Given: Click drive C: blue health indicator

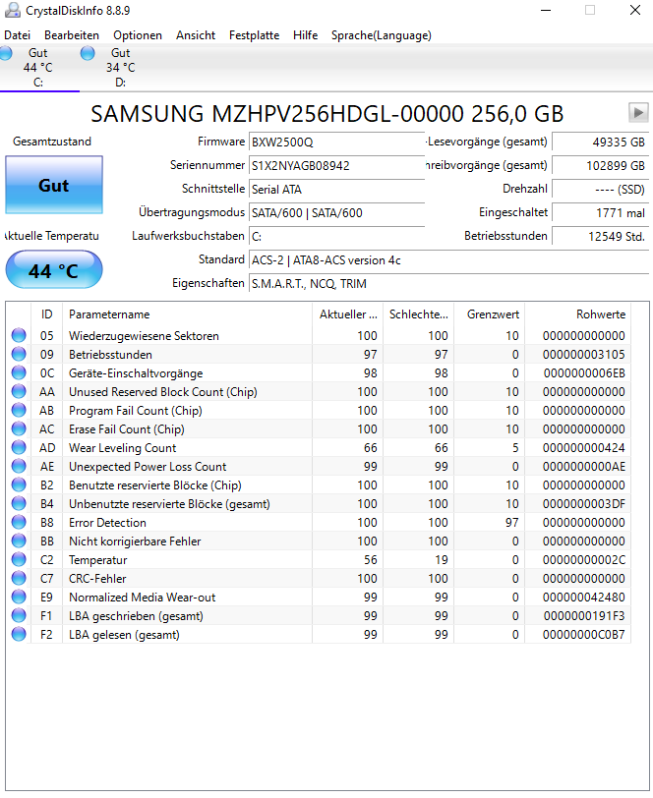Looking at the screenshot, I should tap(6, 53).
